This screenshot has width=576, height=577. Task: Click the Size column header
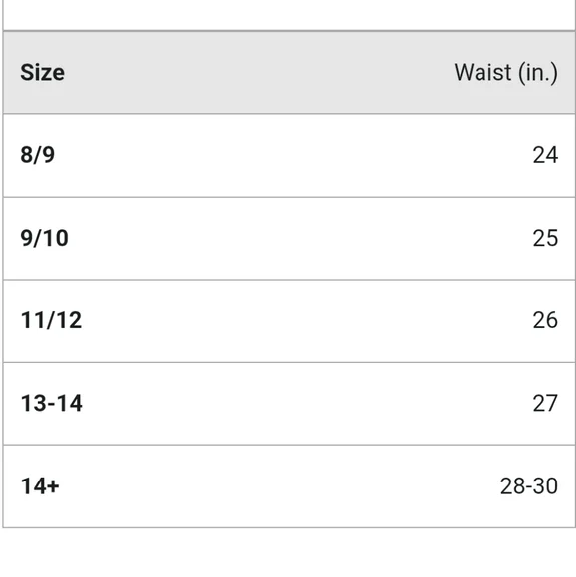tap(42, 72)
